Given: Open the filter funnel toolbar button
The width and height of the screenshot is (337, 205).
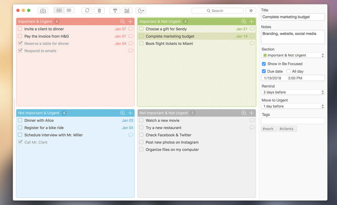Looking at the screenshot, I should click(115, 10).
